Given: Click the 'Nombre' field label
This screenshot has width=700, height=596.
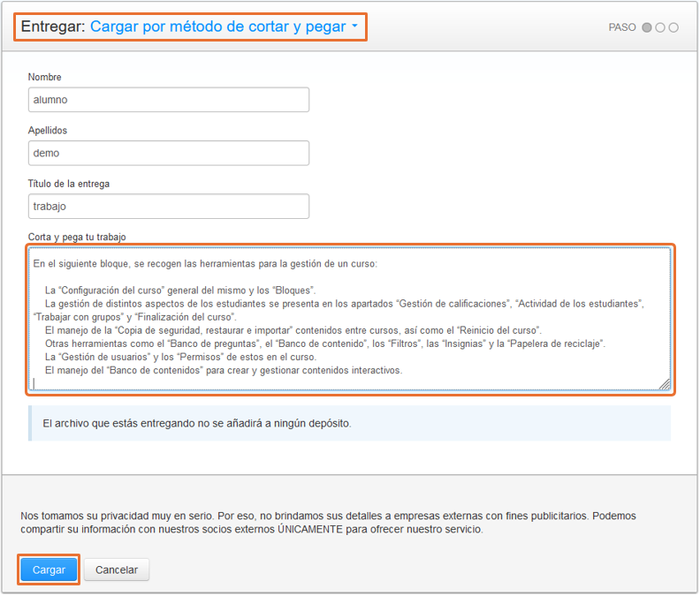Looking at the screenshot, I should (x=45, y=77).
